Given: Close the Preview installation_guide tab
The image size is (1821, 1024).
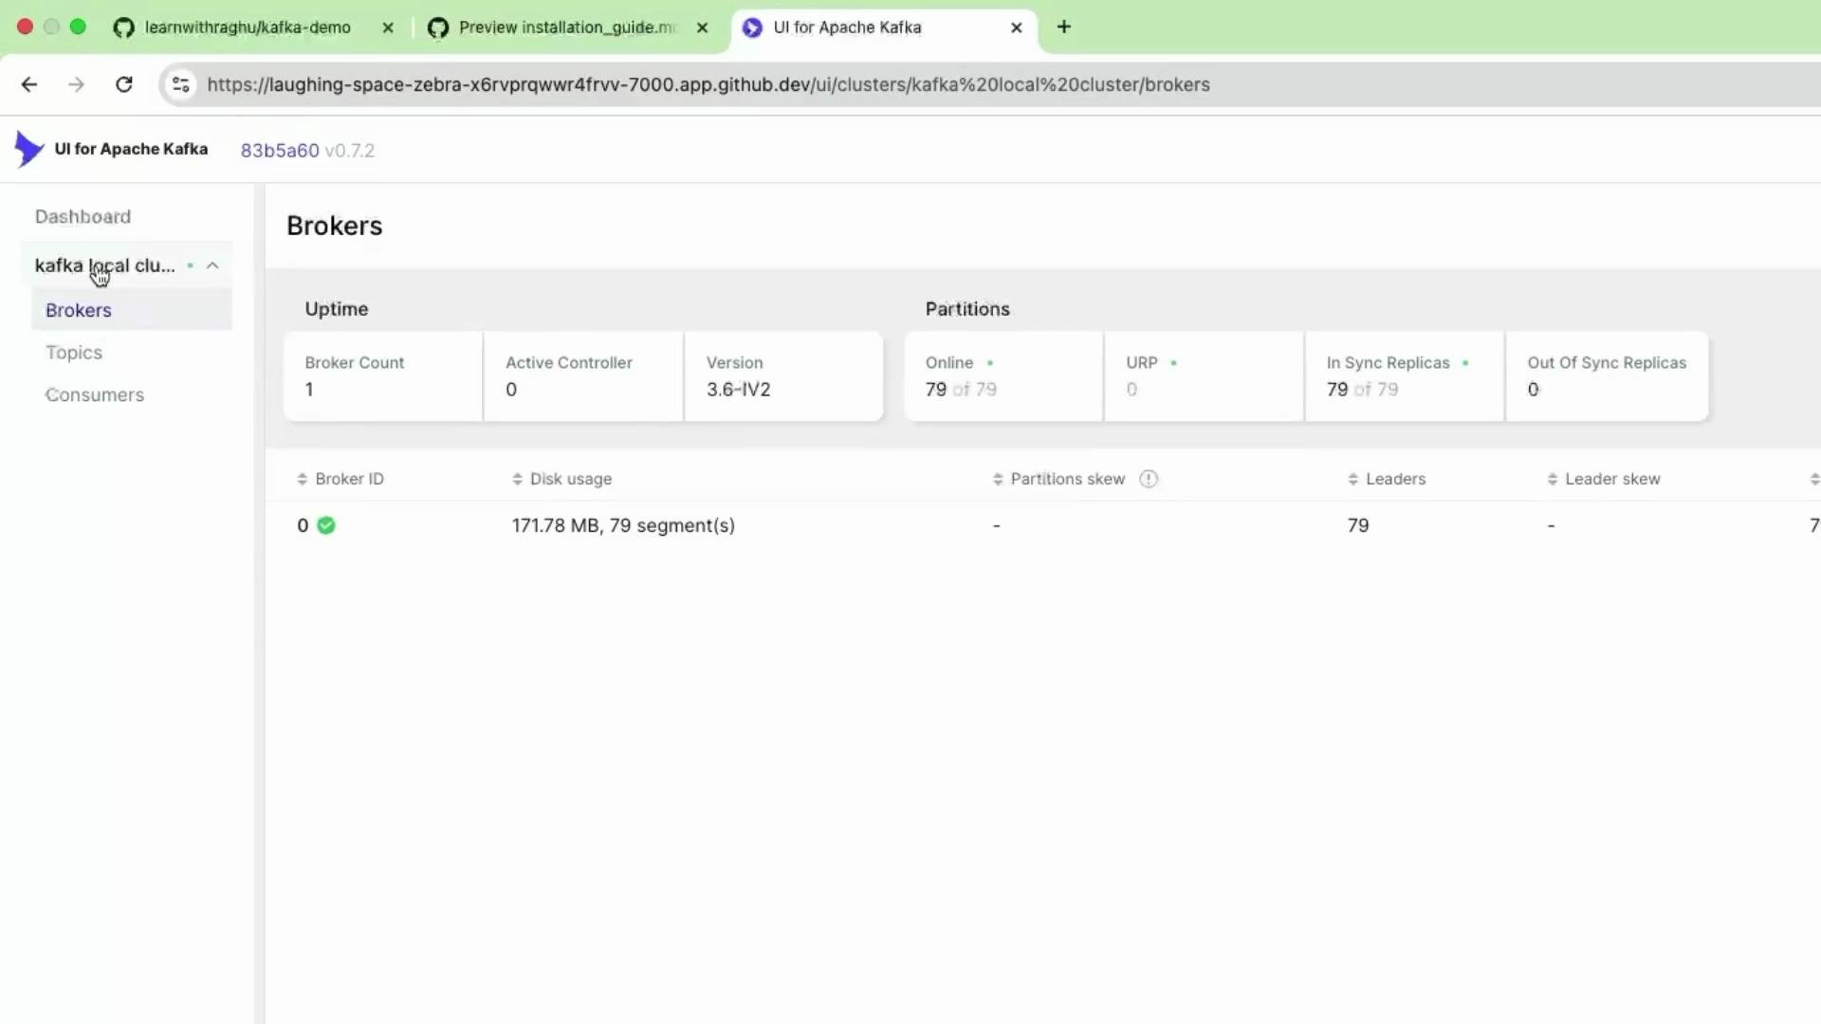Looking at the screenshot, I should 702,27.
